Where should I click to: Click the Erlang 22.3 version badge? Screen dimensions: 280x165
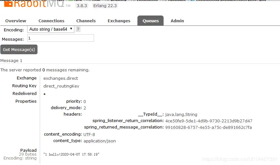pyautogui.click(x=105, y=6)
